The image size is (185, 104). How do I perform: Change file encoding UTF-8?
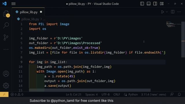(x=106, y=94)
